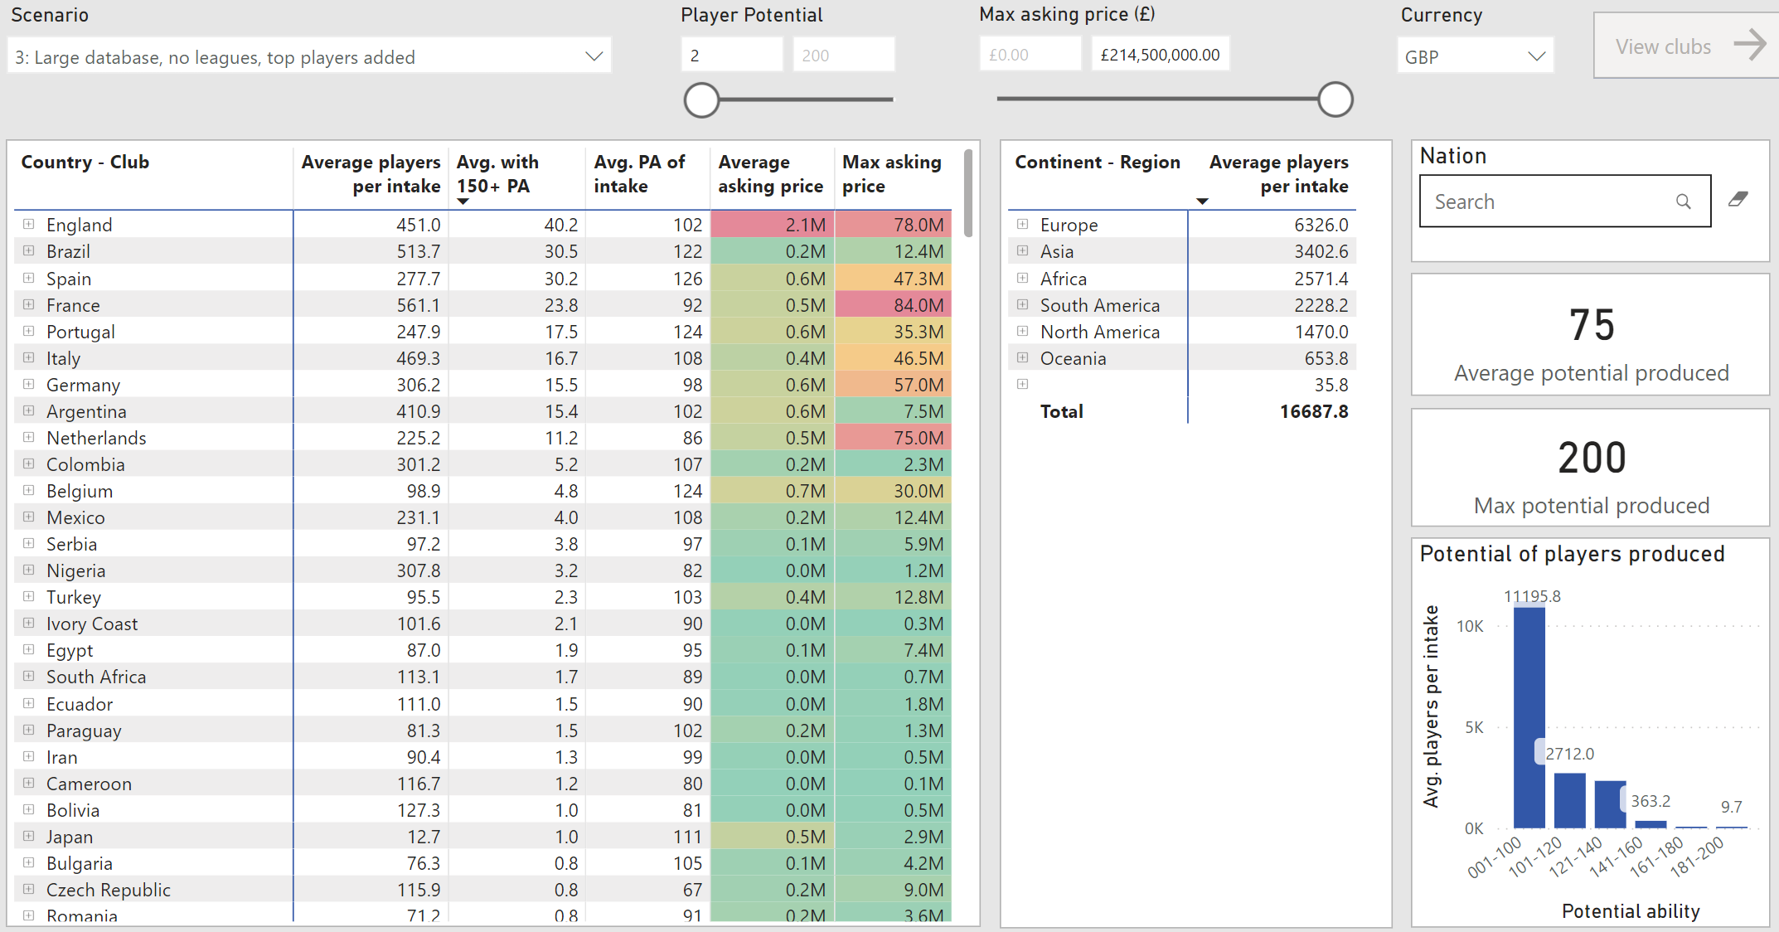Click the 001-100 potential bar in chart

tap(1529, 716)
